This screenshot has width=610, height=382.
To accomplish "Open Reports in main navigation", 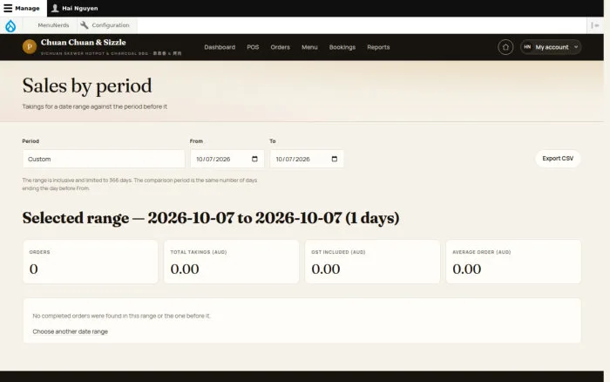I will click(x=378, y=47).
